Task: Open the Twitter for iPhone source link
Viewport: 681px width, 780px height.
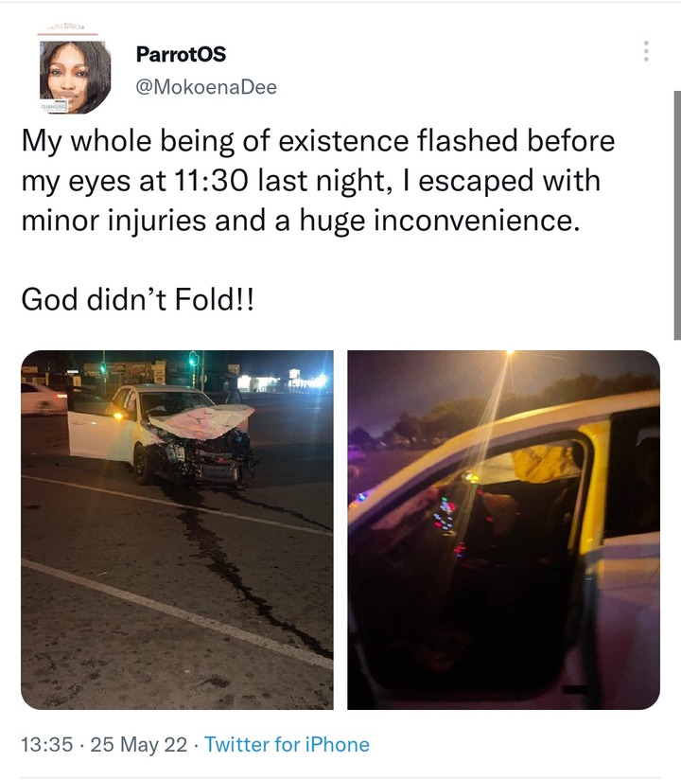Action: (287, 745)
